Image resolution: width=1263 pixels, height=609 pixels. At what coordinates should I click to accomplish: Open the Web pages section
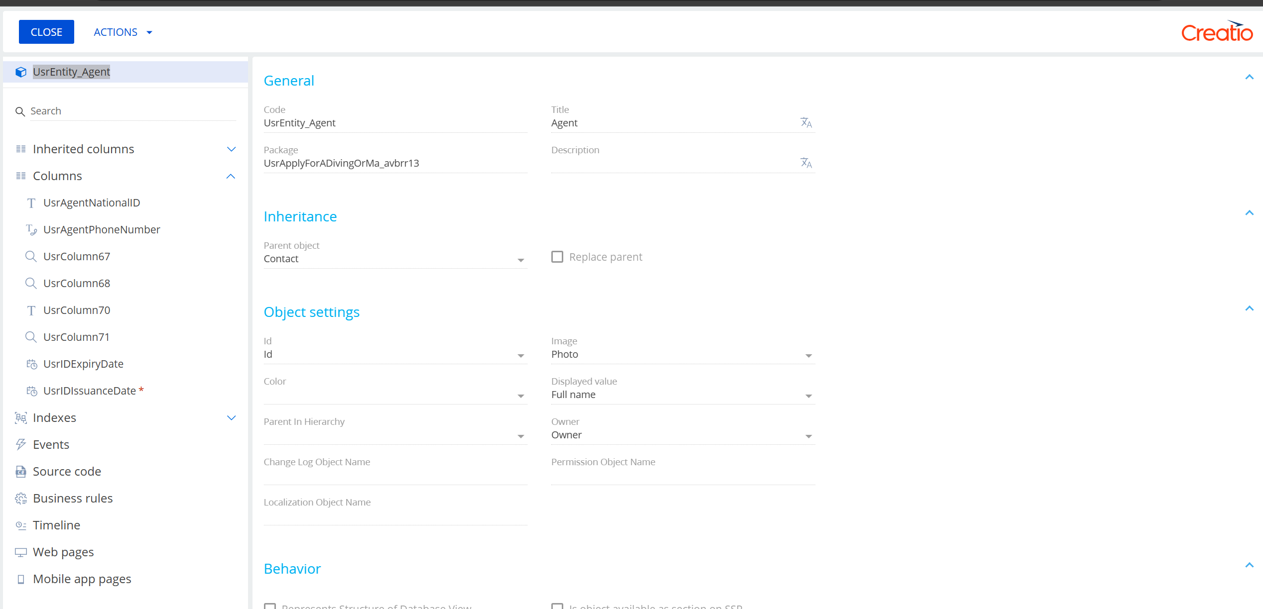63,552
